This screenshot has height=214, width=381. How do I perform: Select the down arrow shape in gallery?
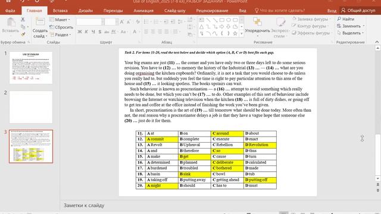[229, 27]
